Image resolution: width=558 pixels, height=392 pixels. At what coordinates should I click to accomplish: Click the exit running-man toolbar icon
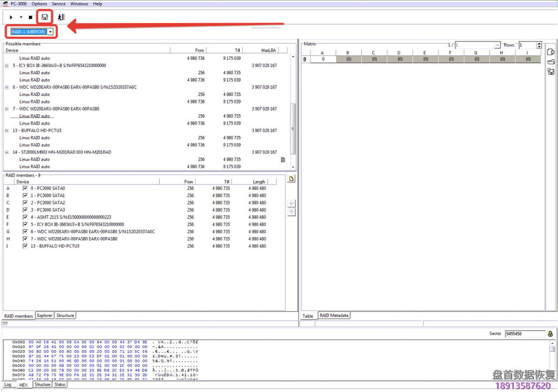point(61,17)
